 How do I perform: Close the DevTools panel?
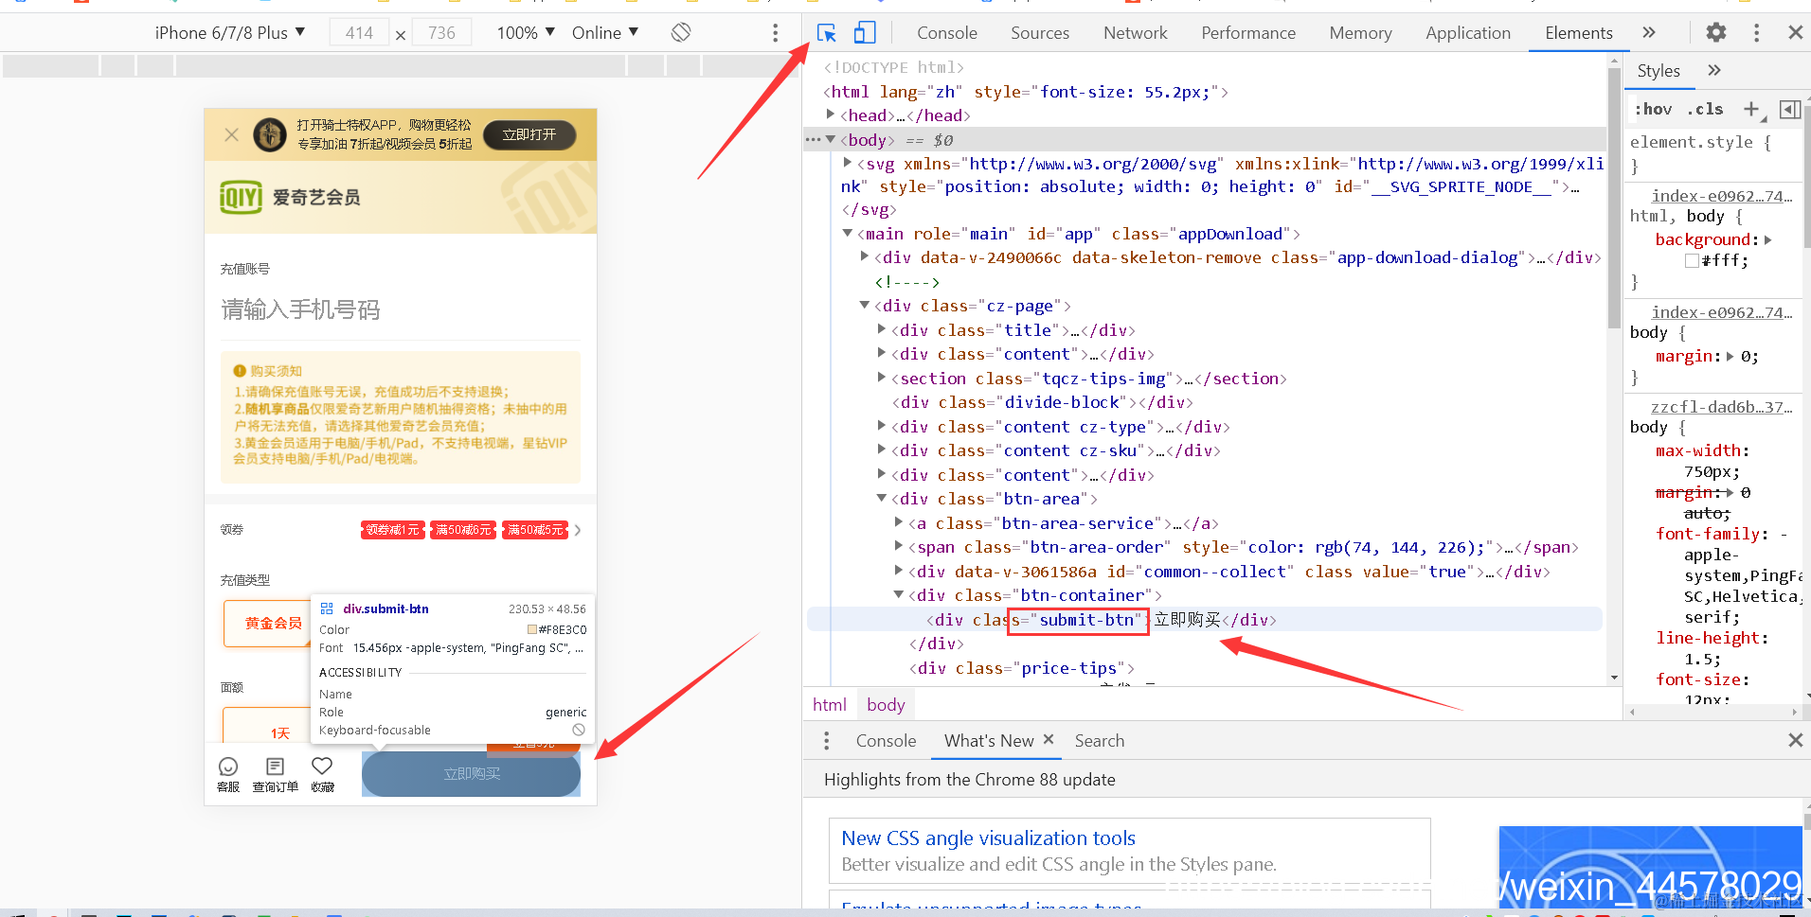point(1795,33)
